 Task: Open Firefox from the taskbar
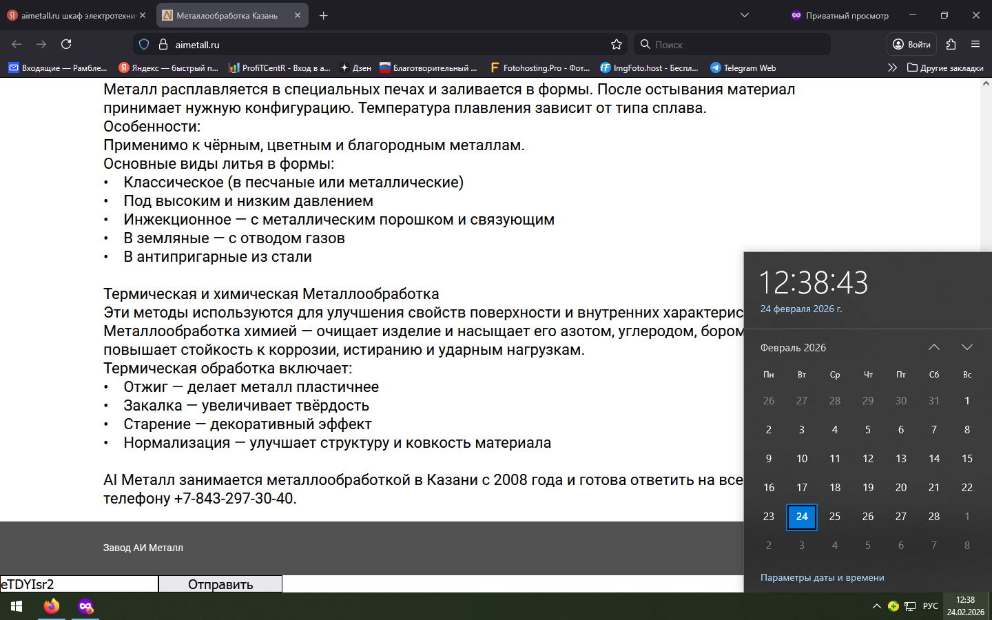(x=52, y=606)
